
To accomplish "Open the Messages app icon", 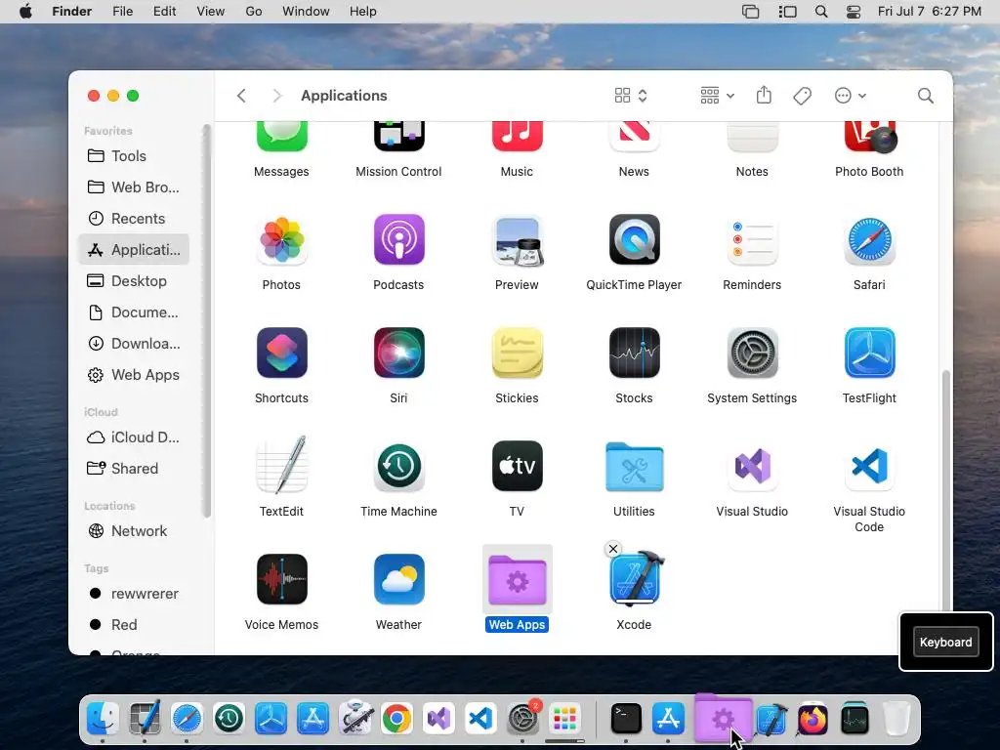I will [281, 137].
